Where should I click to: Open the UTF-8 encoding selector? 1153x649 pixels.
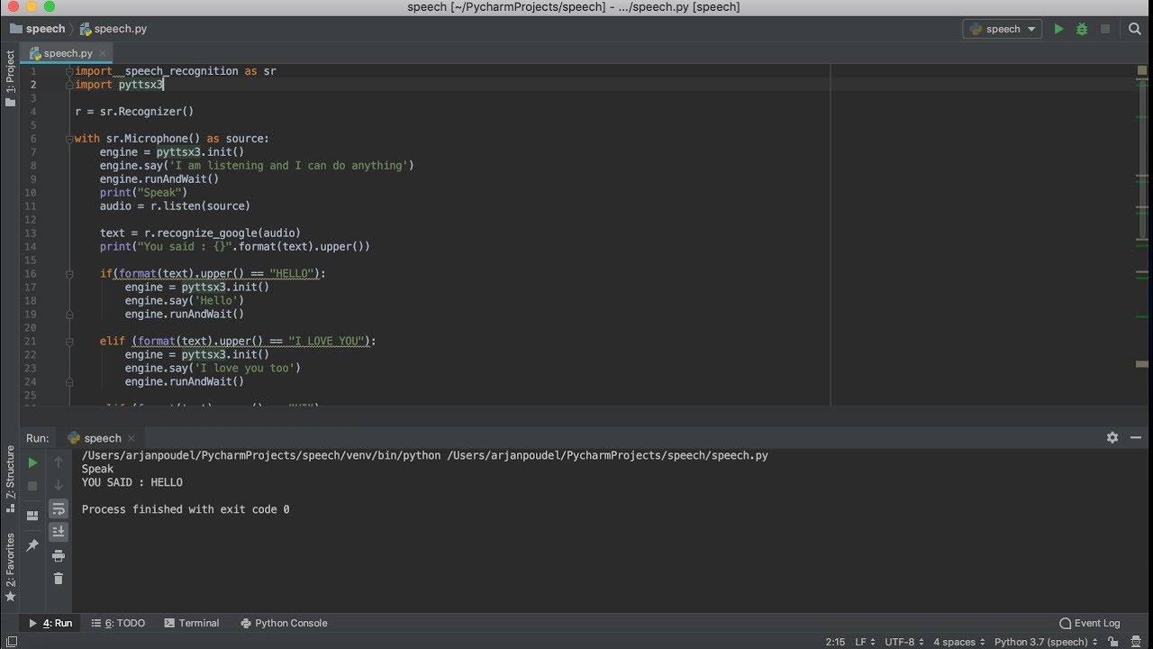(904, 642)
